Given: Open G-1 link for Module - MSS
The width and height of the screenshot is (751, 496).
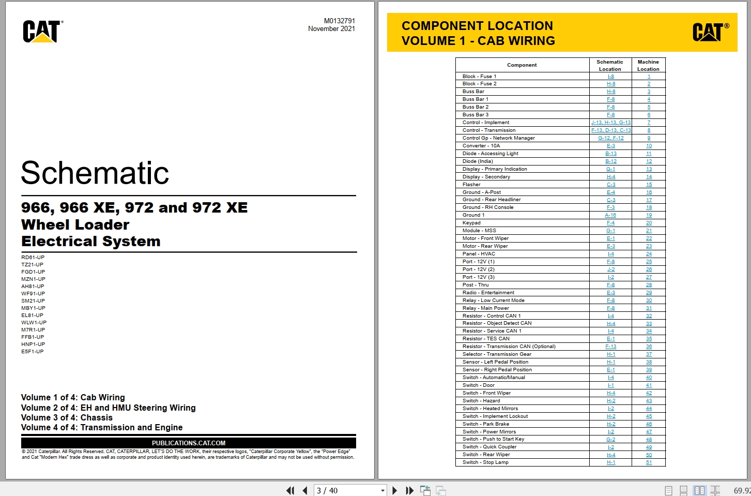Looking at the screenshot, I should (x=611, y=231).
